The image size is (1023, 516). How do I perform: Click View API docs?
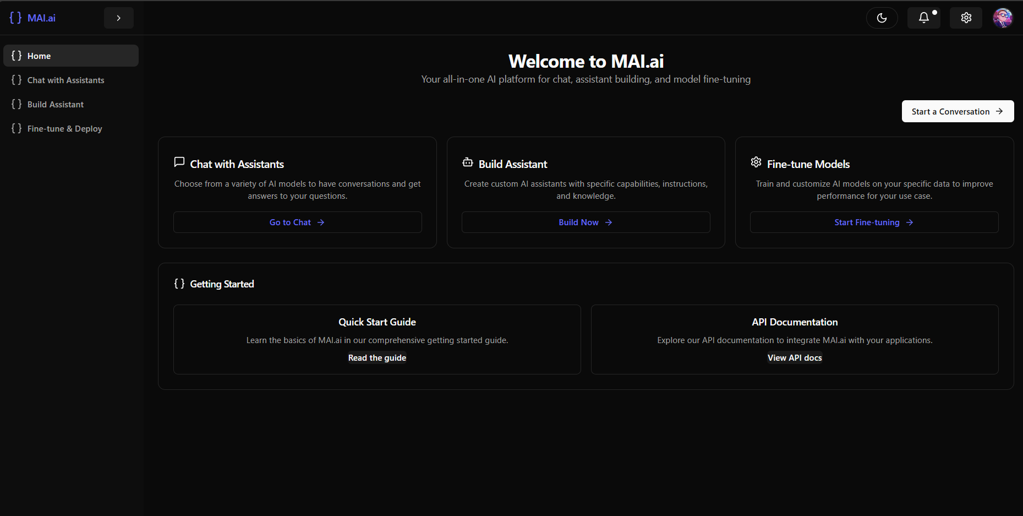(x=795, y=357)
